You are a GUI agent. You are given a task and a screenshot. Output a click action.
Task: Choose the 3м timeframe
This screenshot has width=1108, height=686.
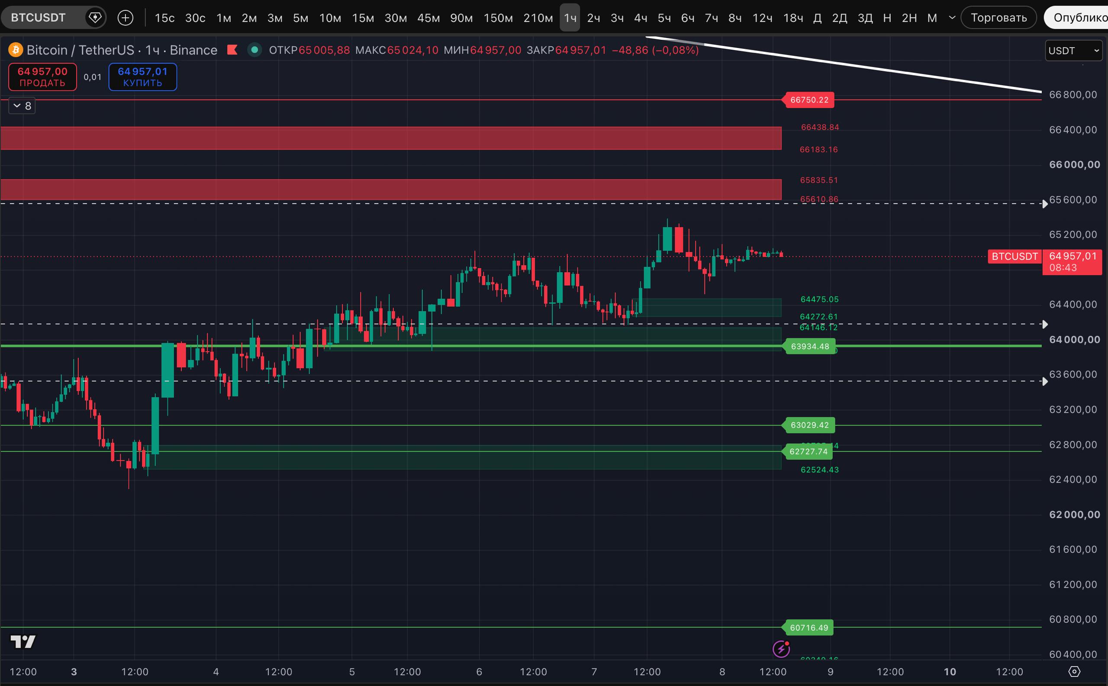tap(275, 18)
